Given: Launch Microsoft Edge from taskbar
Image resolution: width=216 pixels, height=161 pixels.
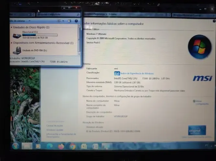Looking at the screenshot, I should [50, 146].
